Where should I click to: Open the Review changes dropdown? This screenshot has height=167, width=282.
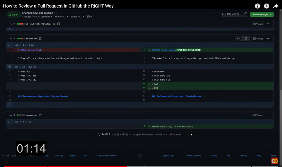click(262, 14)
